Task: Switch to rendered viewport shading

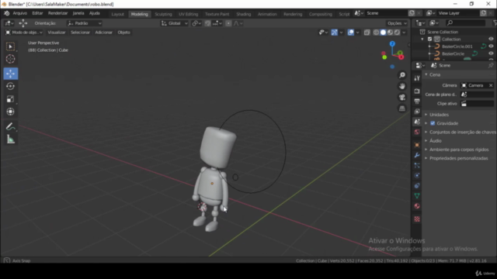Action: pos(397,33)
